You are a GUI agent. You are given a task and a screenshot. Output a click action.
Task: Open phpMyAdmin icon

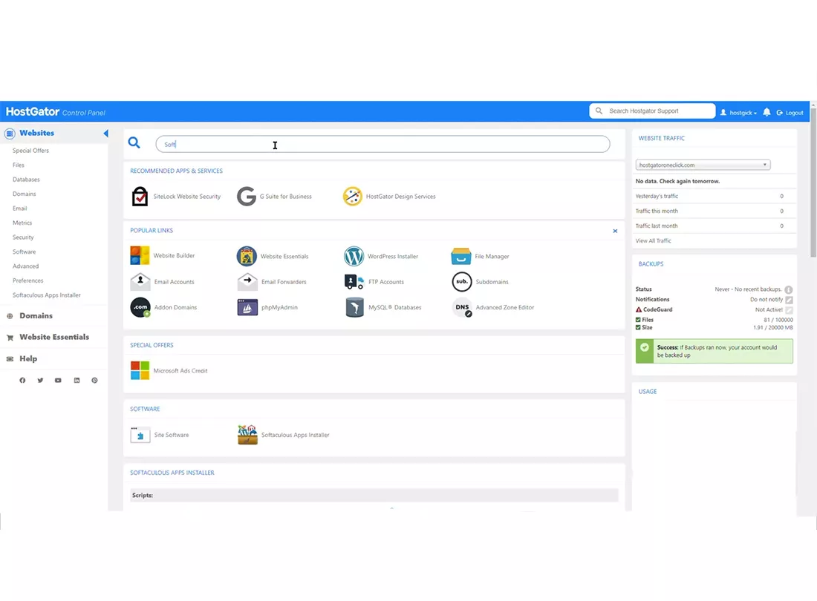point(247,307)
